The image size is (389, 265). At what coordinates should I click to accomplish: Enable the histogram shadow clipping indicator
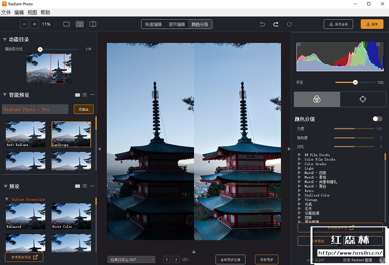[299, 44]
